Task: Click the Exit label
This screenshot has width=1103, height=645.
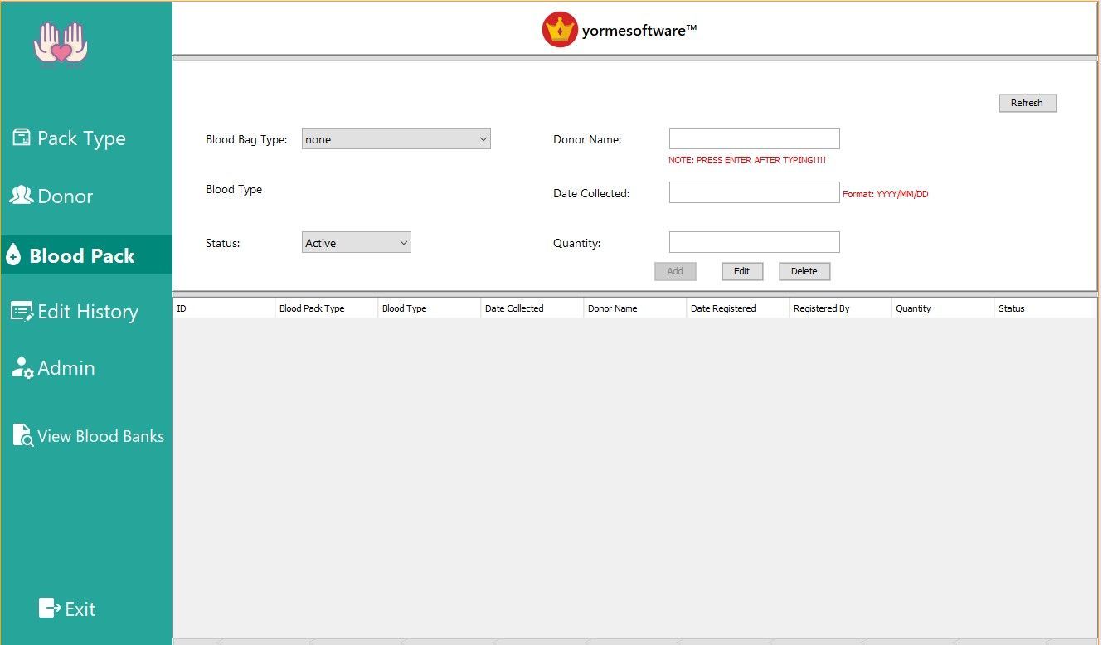Action: click(x=80, y=609)
